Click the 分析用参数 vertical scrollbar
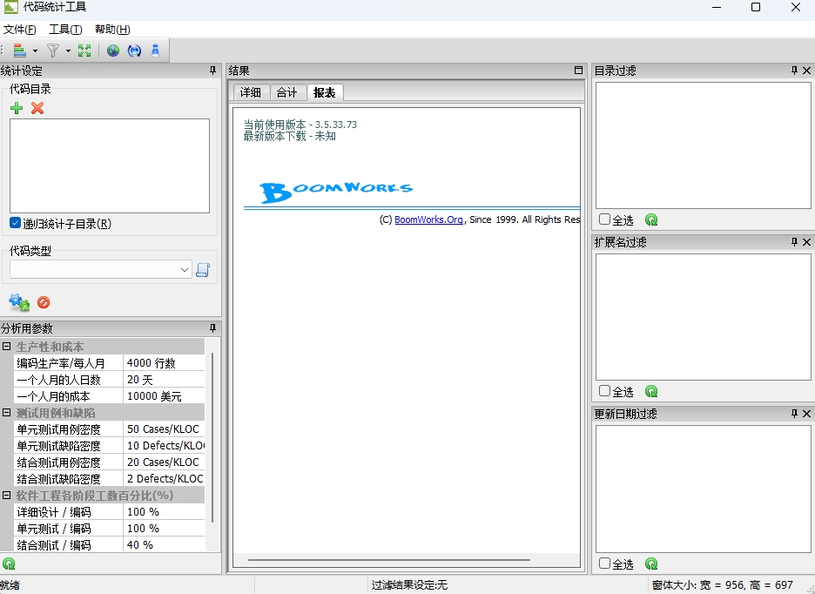The width and height of the screenshot is (815, 594). point(212,437)
